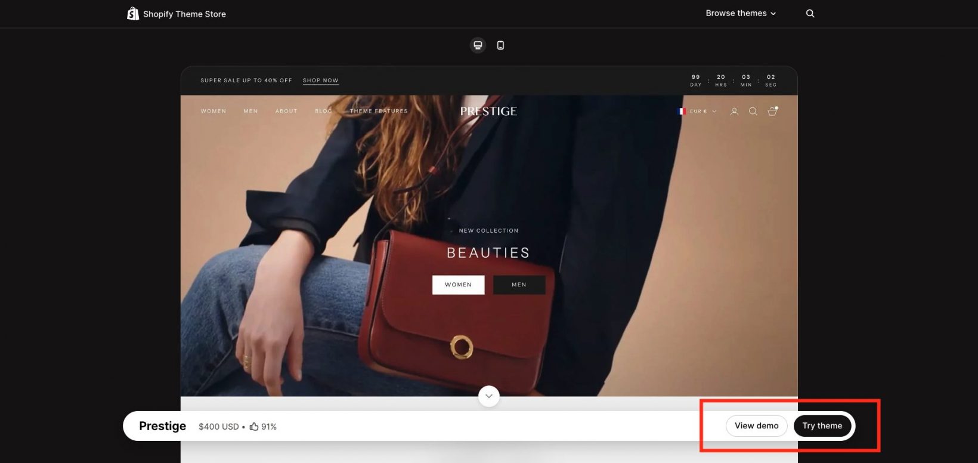978x463 pixels.
Task: Open the BLOG menu item
Action: (x=323, y=111)
